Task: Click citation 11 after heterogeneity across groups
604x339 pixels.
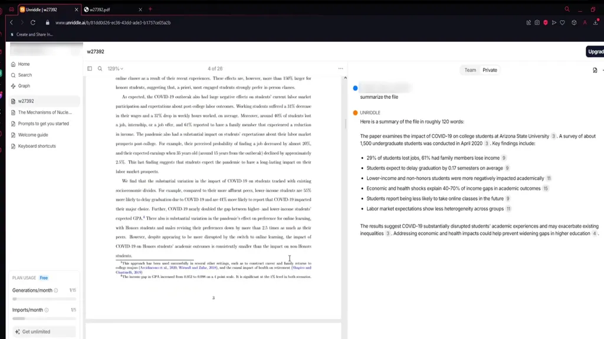Action: pos(508,209)
